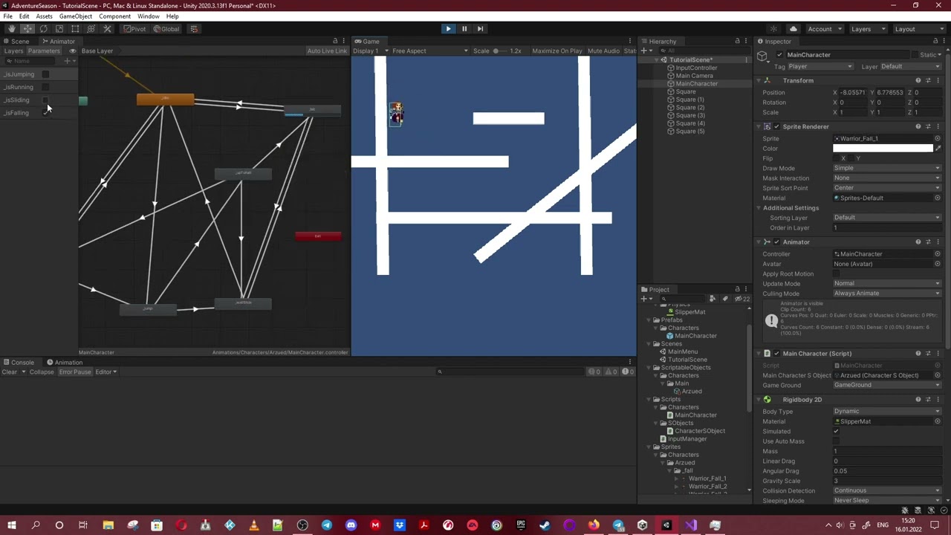Screen dimensions: 951x535
Task: Toggle Mute Audio in the Game view
Action: [x=603, y=51]
